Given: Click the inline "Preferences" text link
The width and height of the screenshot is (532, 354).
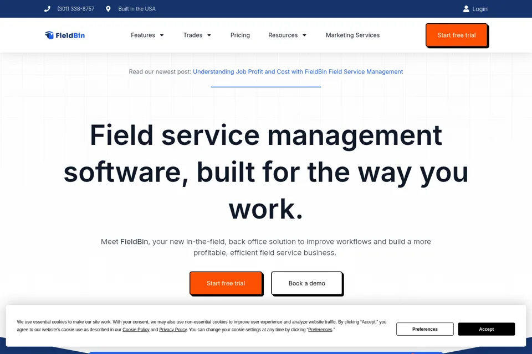Looking at the screenshot, I should [x=320, y=330].
